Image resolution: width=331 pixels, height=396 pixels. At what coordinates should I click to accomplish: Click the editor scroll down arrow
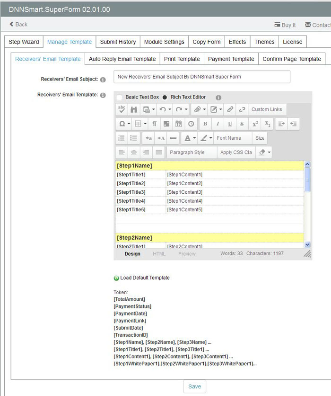tap(307, 244)
